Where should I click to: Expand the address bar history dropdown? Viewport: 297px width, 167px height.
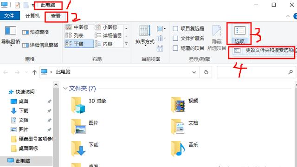coord(194,72)
